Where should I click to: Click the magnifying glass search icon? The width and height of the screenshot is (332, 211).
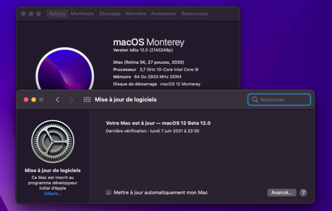click(x=255, y=100)
